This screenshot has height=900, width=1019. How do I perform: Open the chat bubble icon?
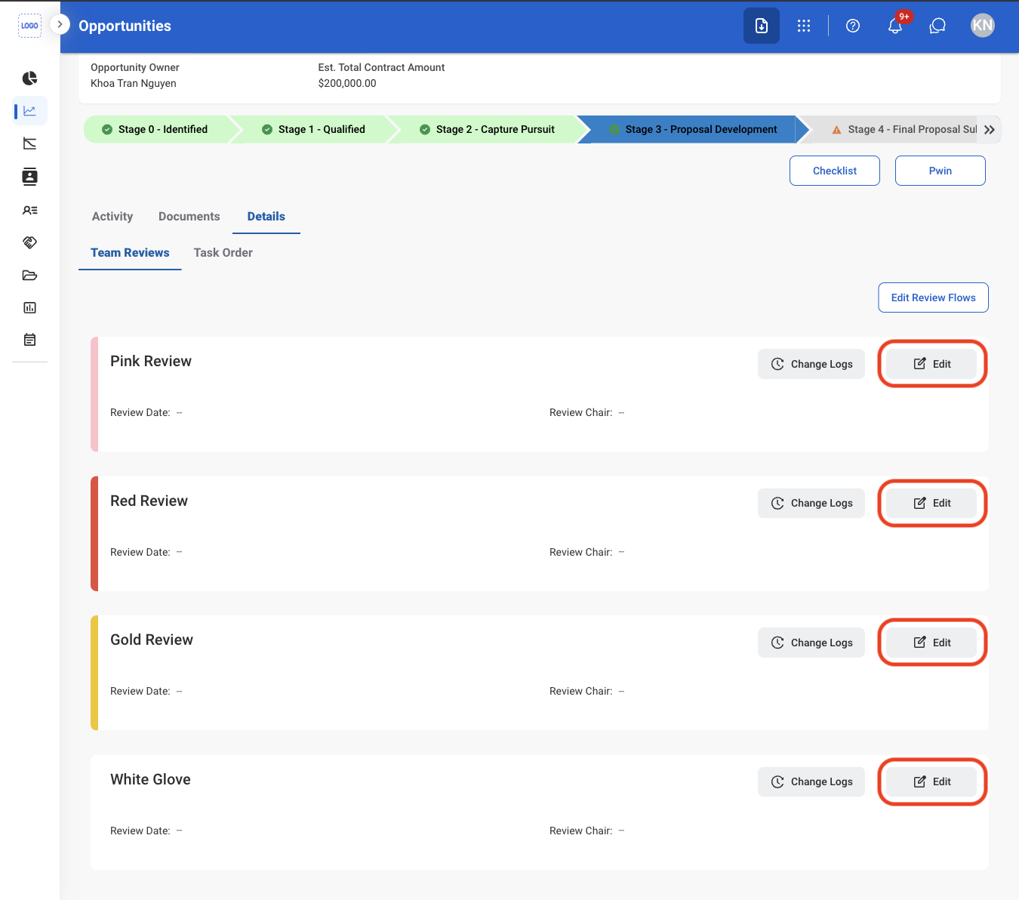(937, 26)
